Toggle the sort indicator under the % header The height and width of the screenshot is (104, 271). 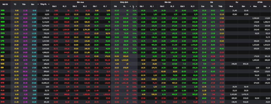click(133, 8)
